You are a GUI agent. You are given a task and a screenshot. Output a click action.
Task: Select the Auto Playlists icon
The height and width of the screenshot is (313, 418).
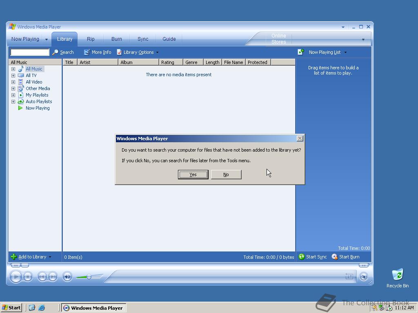point(21,101)
